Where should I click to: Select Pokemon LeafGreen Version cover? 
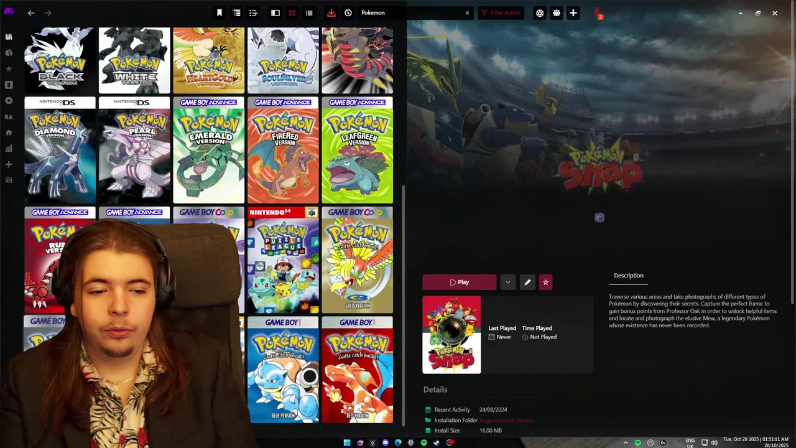[358, 150]
